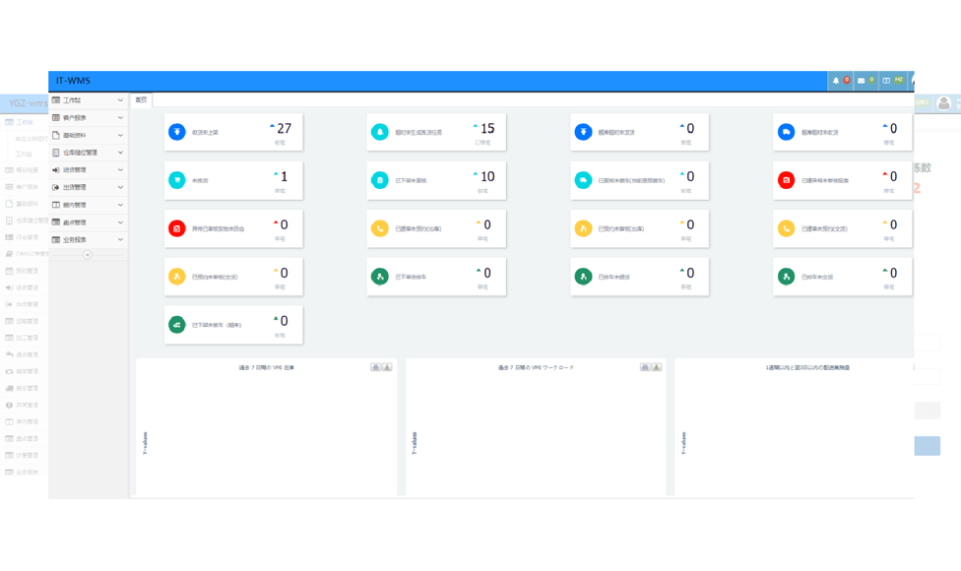This screenshot has width=961, height=571.
Task: Click the IT-WMS title in header
Action: pyautogui.click(x=73, y=81)
